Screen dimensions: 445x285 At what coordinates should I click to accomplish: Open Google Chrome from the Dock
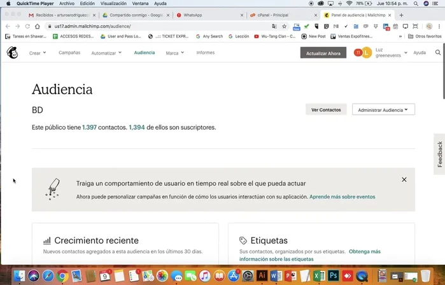pos(62,275)
